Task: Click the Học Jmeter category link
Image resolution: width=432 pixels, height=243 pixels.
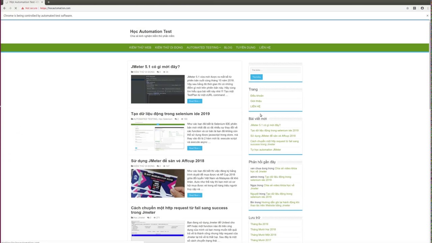Action: pyautogui.click(x=139, y=218)
